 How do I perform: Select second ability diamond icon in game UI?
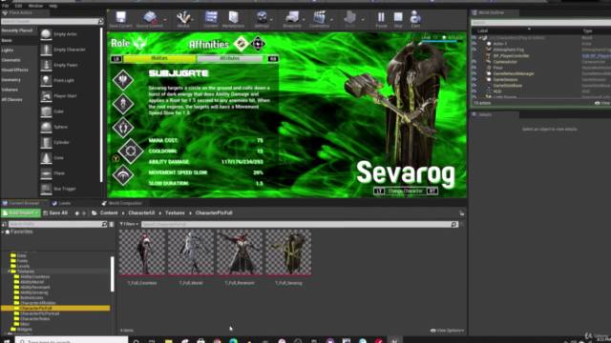123,104
